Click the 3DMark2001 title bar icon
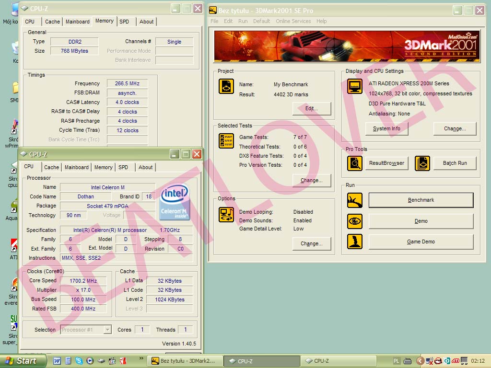This screenshot has width=491, height=368. click(x=213, y=11)
